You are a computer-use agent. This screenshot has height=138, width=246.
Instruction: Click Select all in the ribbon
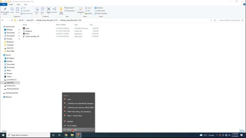[99, 8]
